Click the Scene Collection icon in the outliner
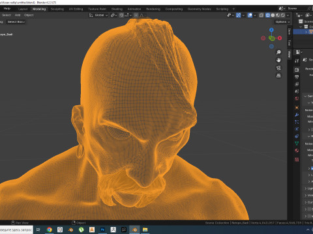Screen dimensions: 313x234 click(301, 21)
